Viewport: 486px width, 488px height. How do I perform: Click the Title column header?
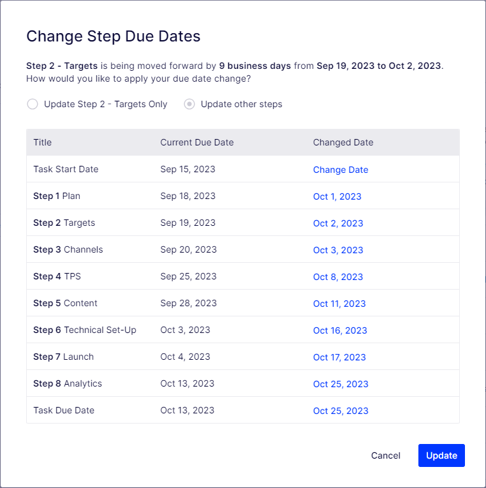pyautogui.click(x=43, y=142)
